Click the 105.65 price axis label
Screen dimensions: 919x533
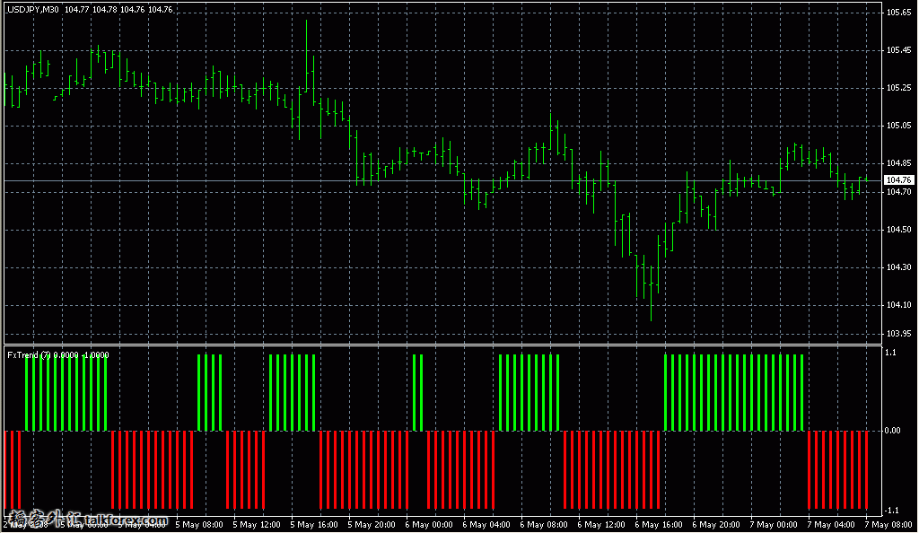tap(898, 13)
